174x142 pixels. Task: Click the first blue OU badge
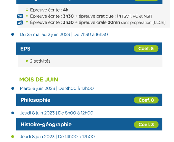click(20, 16)
